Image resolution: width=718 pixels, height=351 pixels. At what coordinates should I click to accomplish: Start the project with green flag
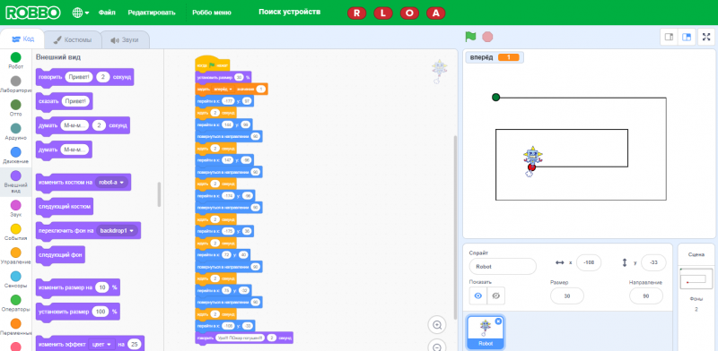point(470,37)
